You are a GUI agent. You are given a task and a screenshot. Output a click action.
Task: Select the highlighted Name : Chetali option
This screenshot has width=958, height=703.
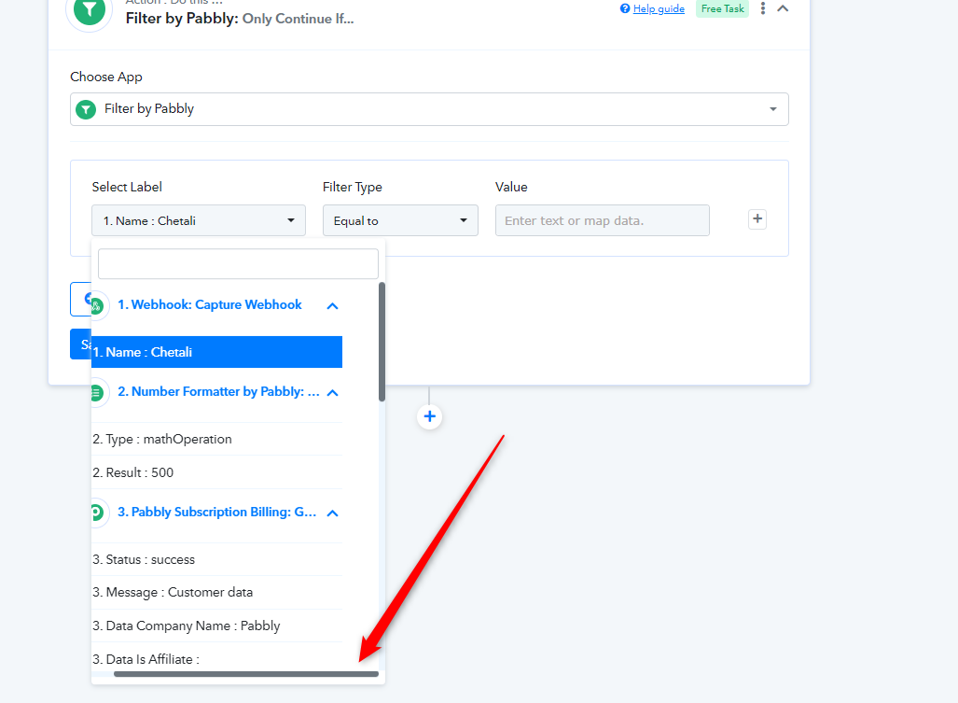pos(217,352)
